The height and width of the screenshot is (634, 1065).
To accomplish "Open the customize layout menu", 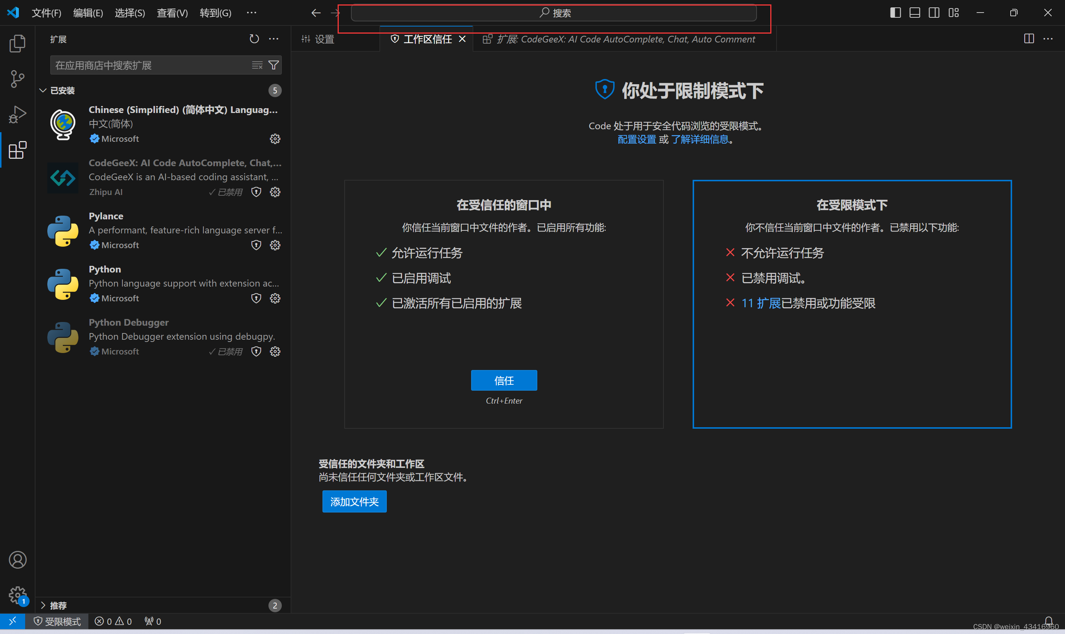I will (953, 13).
